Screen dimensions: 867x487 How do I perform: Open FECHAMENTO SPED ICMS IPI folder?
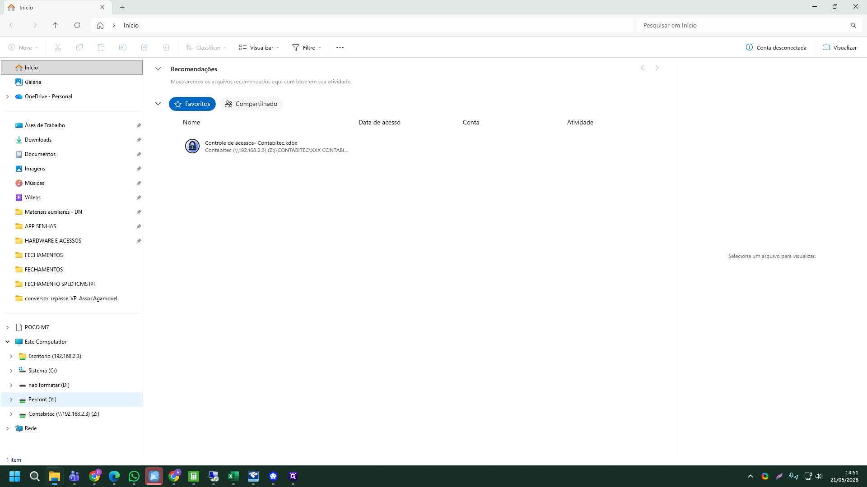coord(72,284)
